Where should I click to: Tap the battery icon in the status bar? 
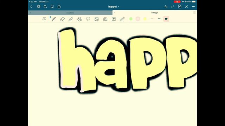(x=194, y=1)
